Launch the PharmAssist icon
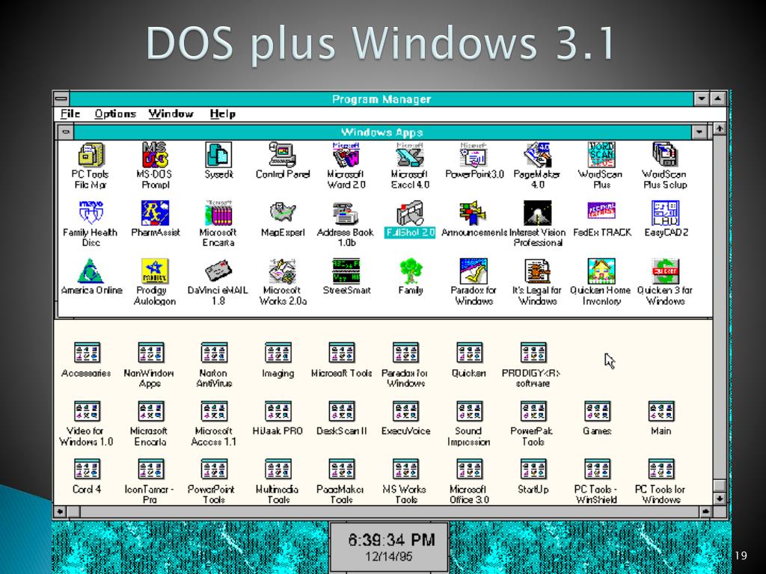 (155, 213)
